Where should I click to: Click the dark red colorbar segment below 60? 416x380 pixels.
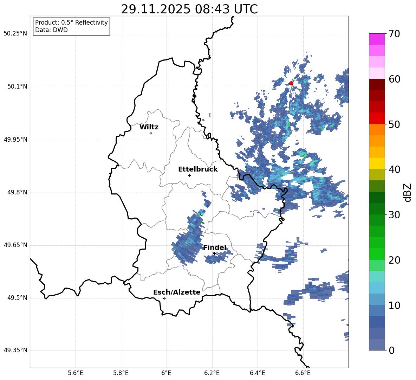(x=377, y=84)
